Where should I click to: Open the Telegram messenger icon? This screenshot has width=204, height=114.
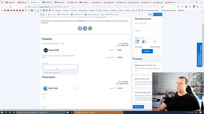(x=80, y=28)
